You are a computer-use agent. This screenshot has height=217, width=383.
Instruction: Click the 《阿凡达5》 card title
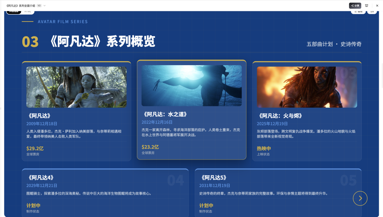(x=214, y=178)
